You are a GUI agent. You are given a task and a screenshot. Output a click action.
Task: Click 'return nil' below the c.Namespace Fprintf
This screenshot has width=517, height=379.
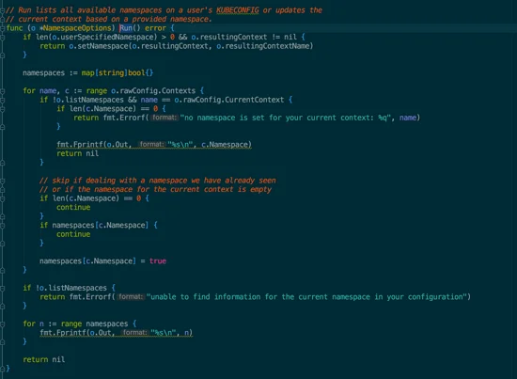pyautogui.click(x=77, y=153)
